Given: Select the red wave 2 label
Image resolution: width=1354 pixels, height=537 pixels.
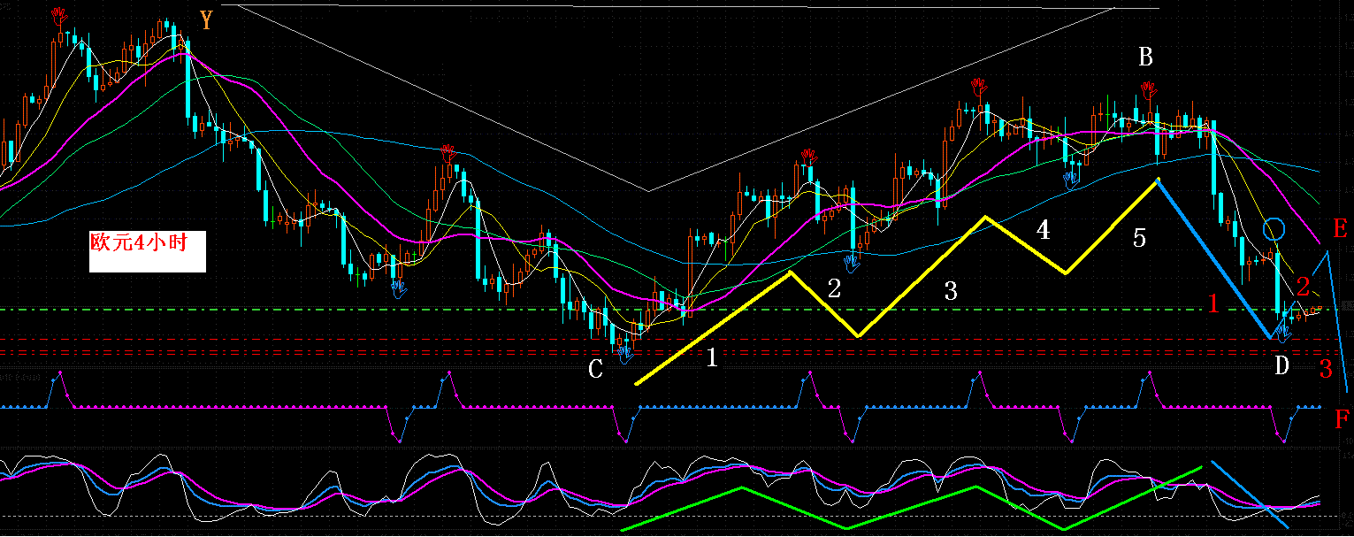Looking at the screenshot, I should click(x=1303, y=286).
